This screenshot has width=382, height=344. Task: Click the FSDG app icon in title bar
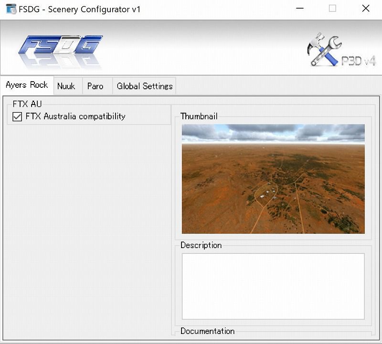[x=11, y=9]
